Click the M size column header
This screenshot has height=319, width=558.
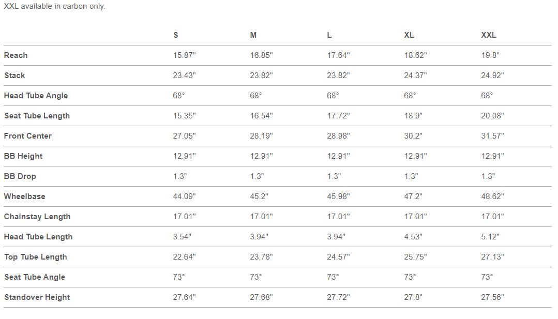[x=253, y=35]
